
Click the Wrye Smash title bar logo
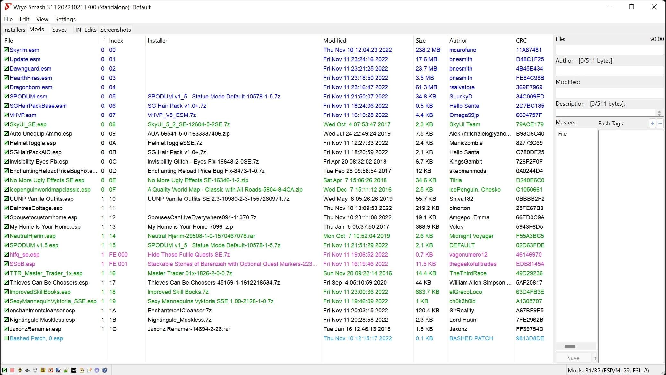pos(8,7)
